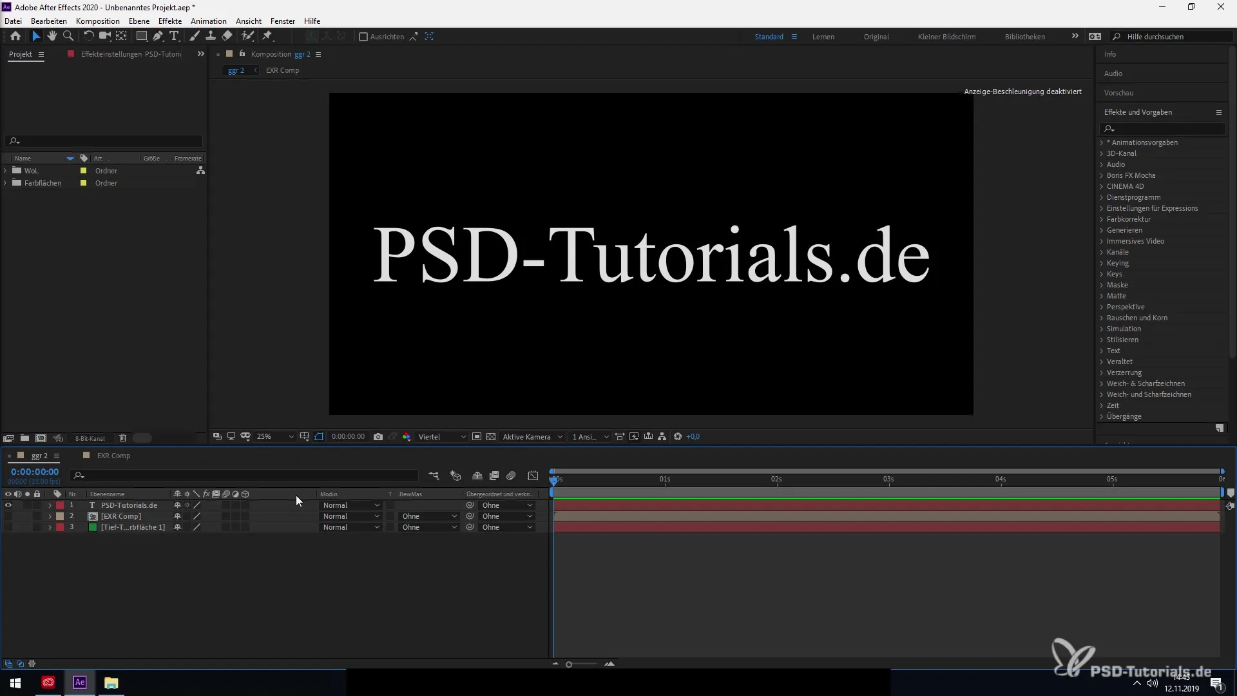Click the red label swatch of layer 1
Image resolution: width=1237 pixels, height=696 pixels.
tap(60, 505)
